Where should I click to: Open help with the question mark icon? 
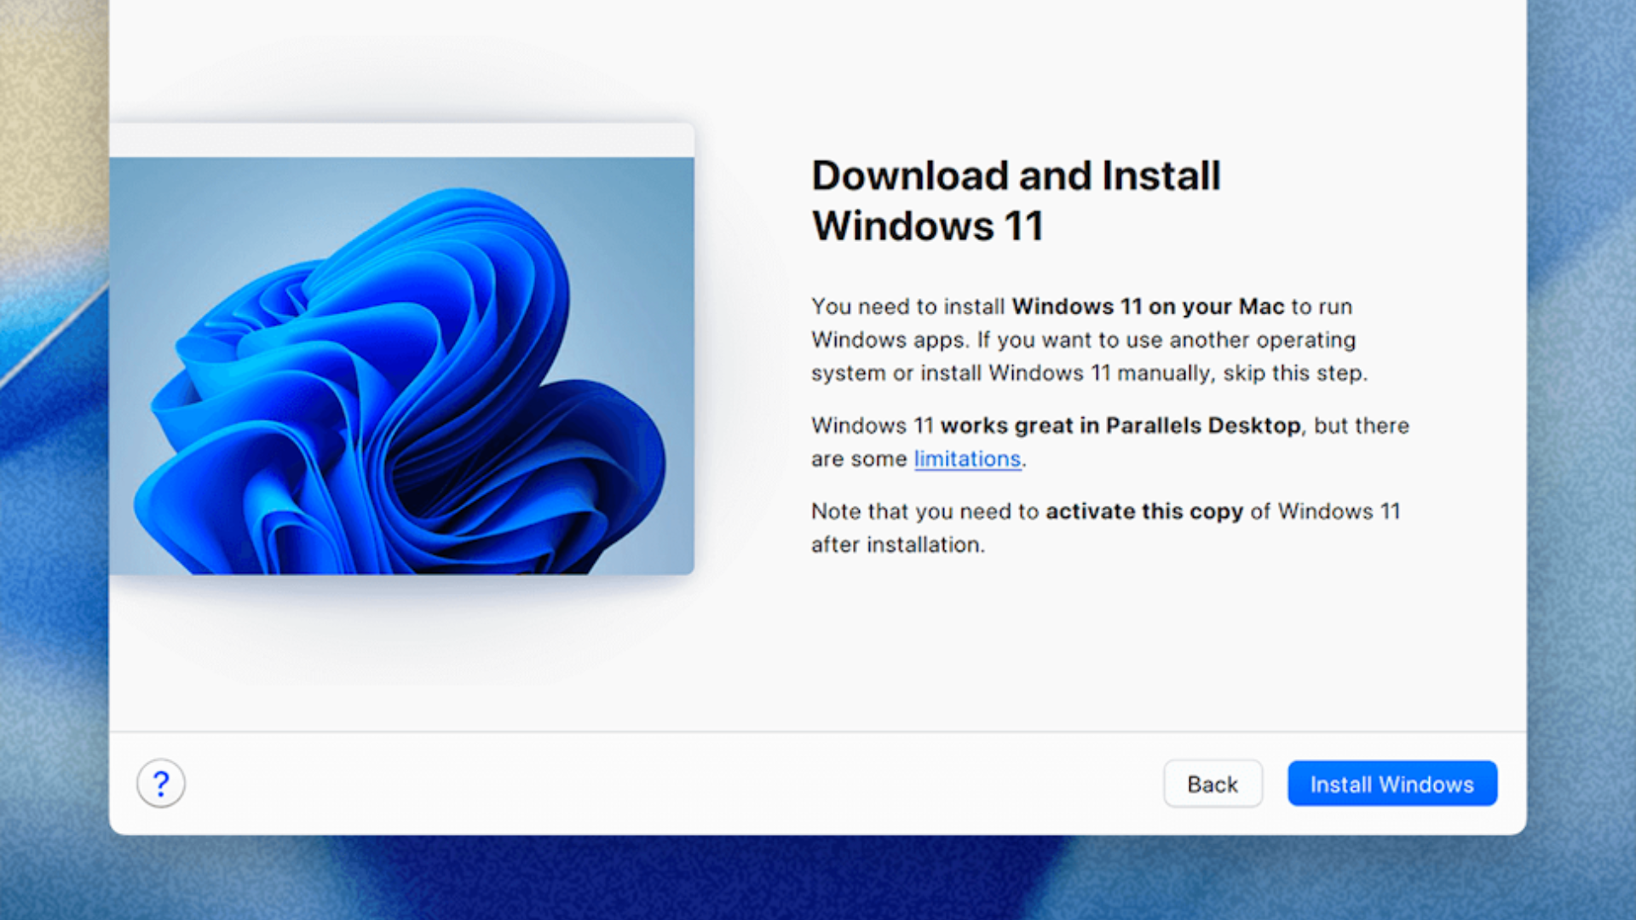tap(160, 784)
